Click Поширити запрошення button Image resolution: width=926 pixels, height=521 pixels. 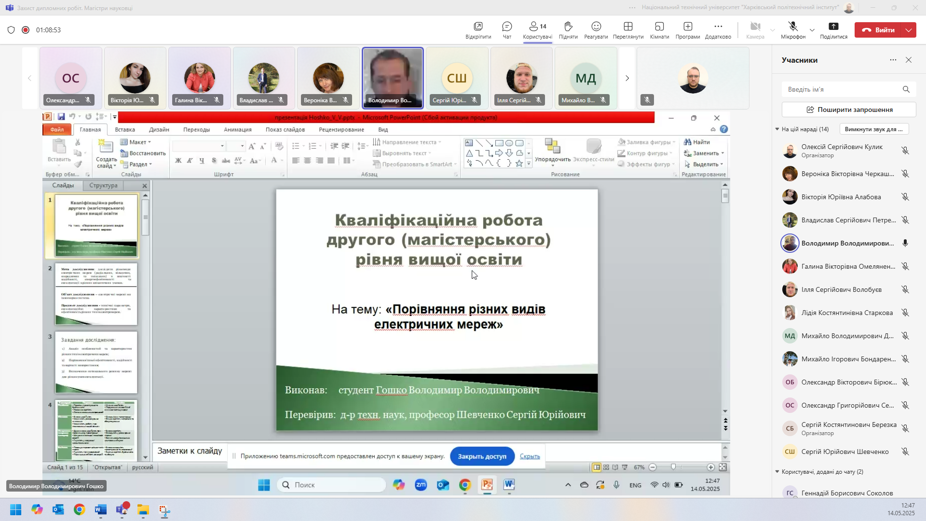pos(848,110)
